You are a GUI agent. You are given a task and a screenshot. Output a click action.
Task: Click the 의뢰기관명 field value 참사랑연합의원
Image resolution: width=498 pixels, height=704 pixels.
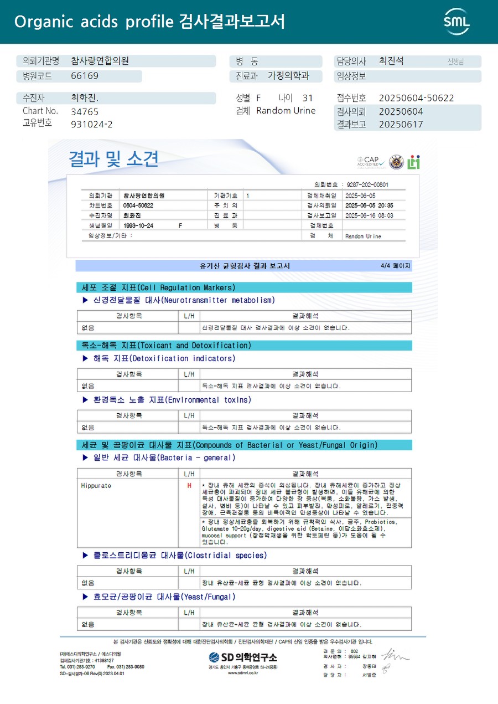100,61
